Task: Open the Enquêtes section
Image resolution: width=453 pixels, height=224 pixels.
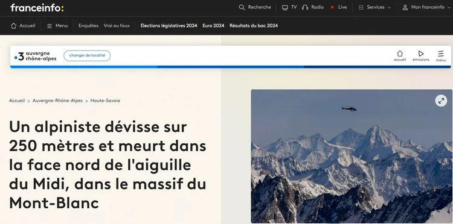Action: click(88, 26)
